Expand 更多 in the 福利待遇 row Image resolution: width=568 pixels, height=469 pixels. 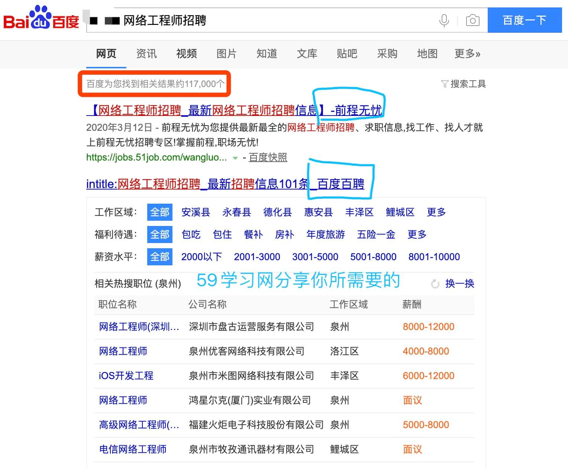coord(417,234)
